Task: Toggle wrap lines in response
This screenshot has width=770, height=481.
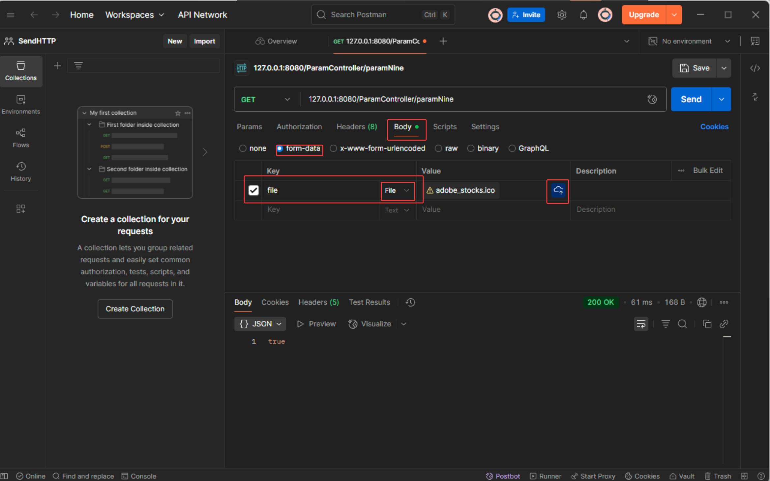Action: pyautogui.click(x=641, y=324)
